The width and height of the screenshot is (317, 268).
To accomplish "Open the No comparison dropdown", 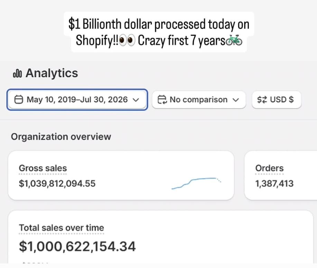I will coord(199,100).
